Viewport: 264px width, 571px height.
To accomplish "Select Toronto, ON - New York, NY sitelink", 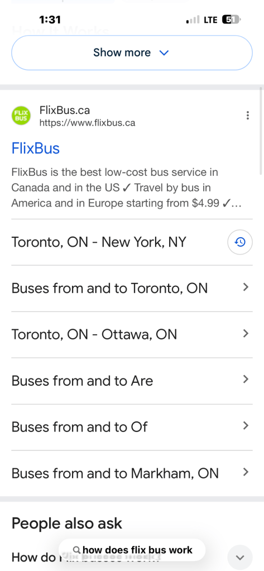I will pyautogui.click(x=99, y=242).
